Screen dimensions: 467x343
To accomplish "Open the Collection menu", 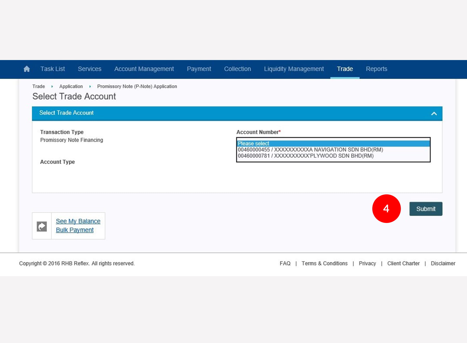I will pyautogui.click(x=237, y=69).
